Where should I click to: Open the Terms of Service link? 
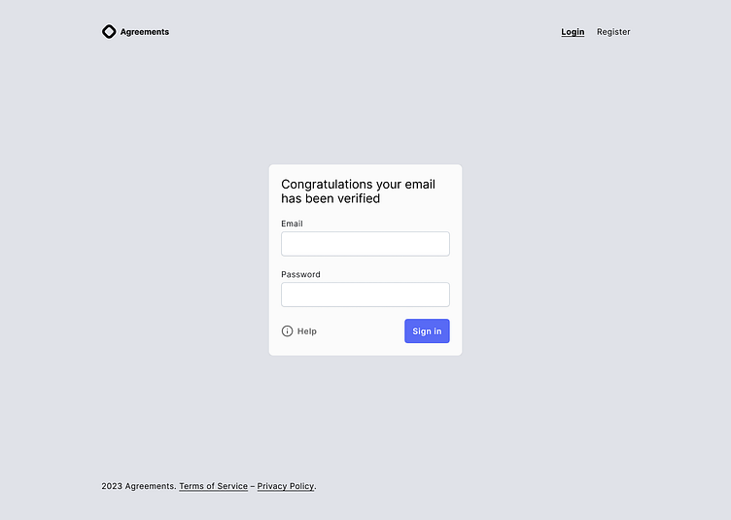[213, 486]
